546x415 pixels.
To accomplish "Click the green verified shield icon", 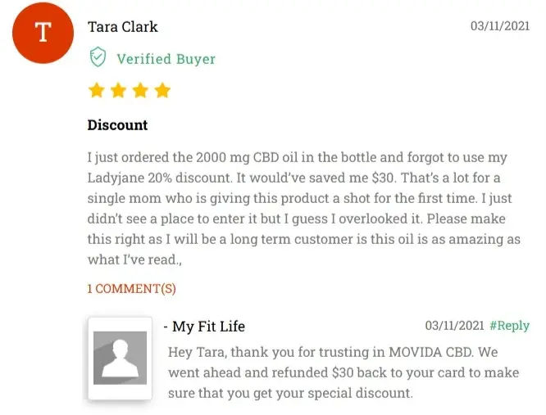I will [x=98, y=58].
